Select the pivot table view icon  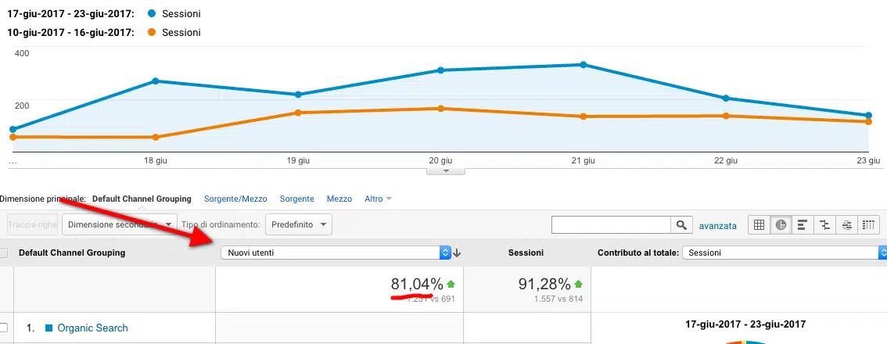[x=868, y=224]
